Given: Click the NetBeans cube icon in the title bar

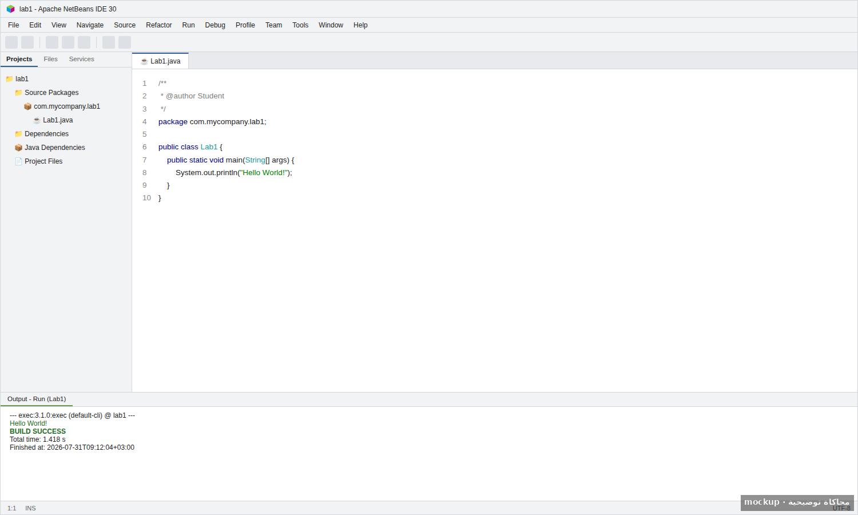Looking at the screenshot, I should point(10,9).
